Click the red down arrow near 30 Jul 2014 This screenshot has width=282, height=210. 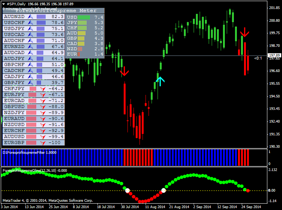coord(124,72)
